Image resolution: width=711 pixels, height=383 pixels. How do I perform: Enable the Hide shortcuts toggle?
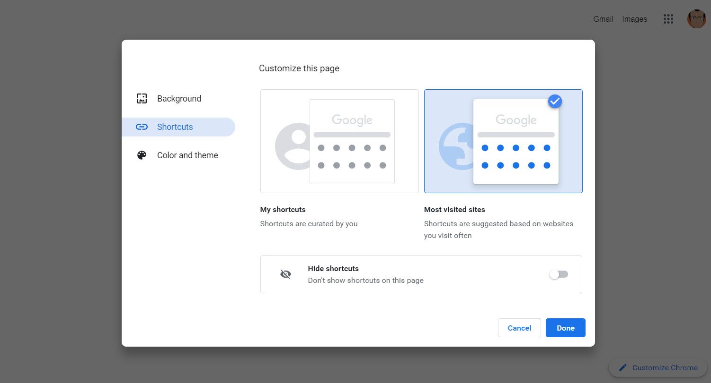(x=559, y=274)
